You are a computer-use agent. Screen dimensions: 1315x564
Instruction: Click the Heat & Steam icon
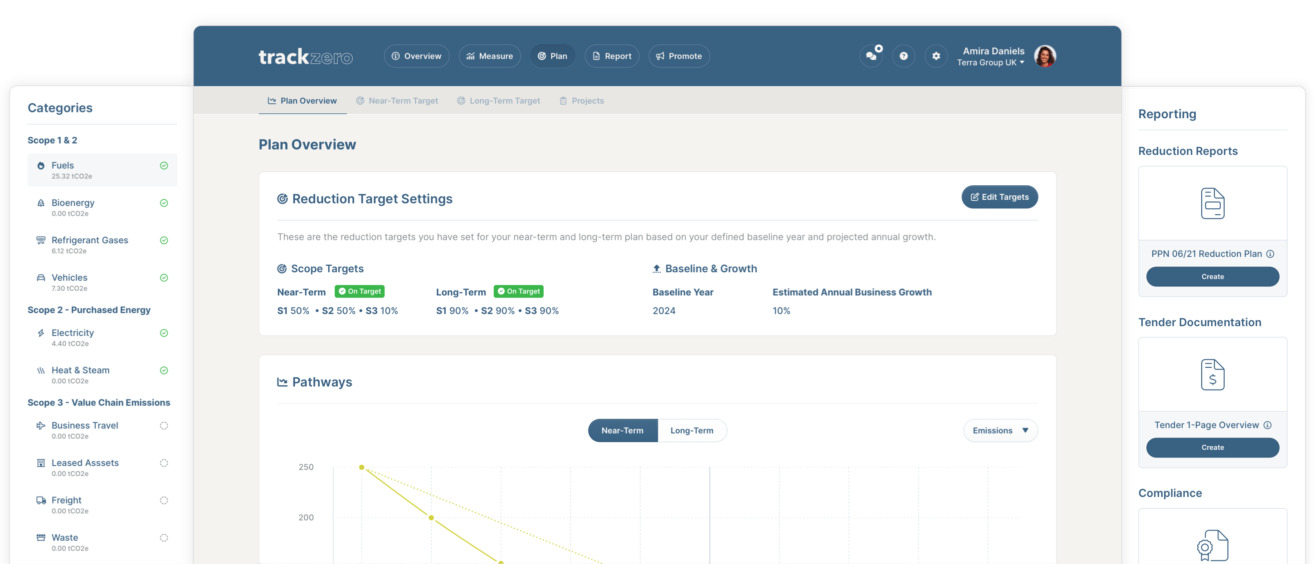click(41, 370)
